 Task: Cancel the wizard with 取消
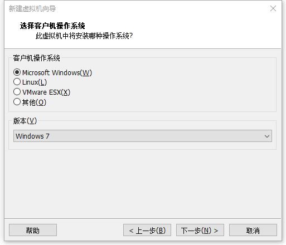pos(253,230)
